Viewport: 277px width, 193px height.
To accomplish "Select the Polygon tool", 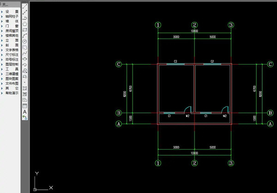I will point(25,24).
